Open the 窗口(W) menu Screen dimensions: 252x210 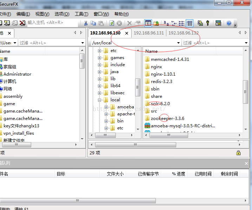[x=101, y=14]
